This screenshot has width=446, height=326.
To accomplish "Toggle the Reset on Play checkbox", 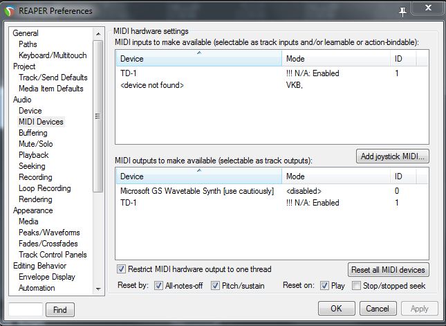I will 324,286.
